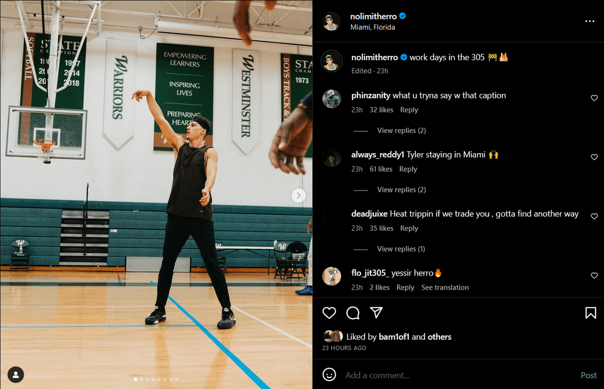
Task: Expand replies under phinzanity's comment
Action: 401,131
